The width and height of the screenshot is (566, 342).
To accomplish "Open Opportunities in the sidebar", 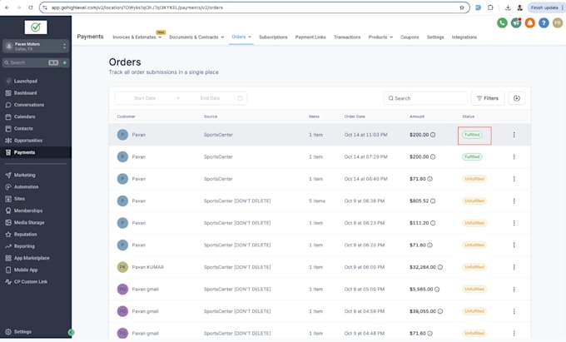I will (x=28, y=141).
